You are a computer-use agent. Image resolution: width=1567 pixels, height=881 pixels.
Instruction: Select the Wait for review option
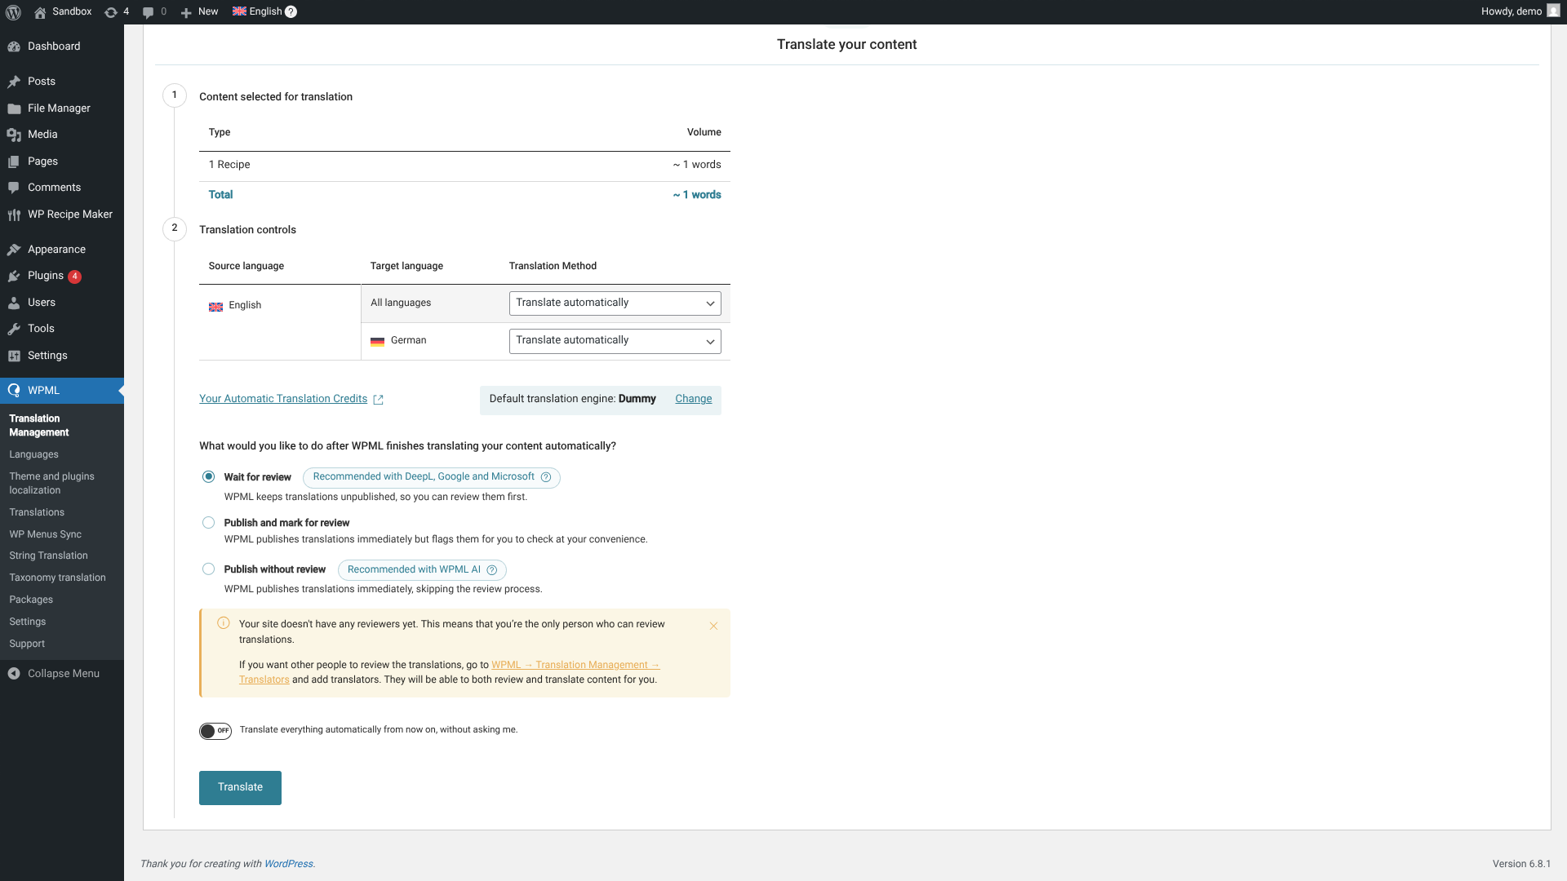[208, 477]
